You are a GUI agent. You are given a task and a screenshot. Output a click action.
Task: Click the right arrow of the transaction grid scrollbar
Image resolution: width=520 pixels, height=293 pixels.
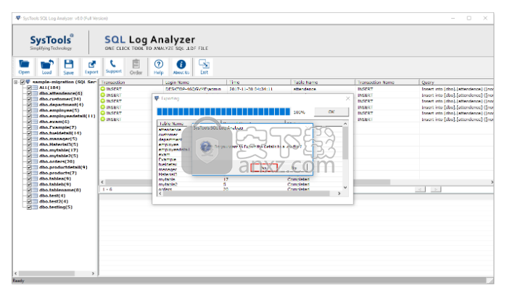pyautogui.click(x=492, y=182)
